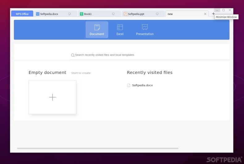Click the Softpedia.docx file icon in recent list
Image resolution: width=244 pixels, height=164 pixels.
(x=129, y=85)
